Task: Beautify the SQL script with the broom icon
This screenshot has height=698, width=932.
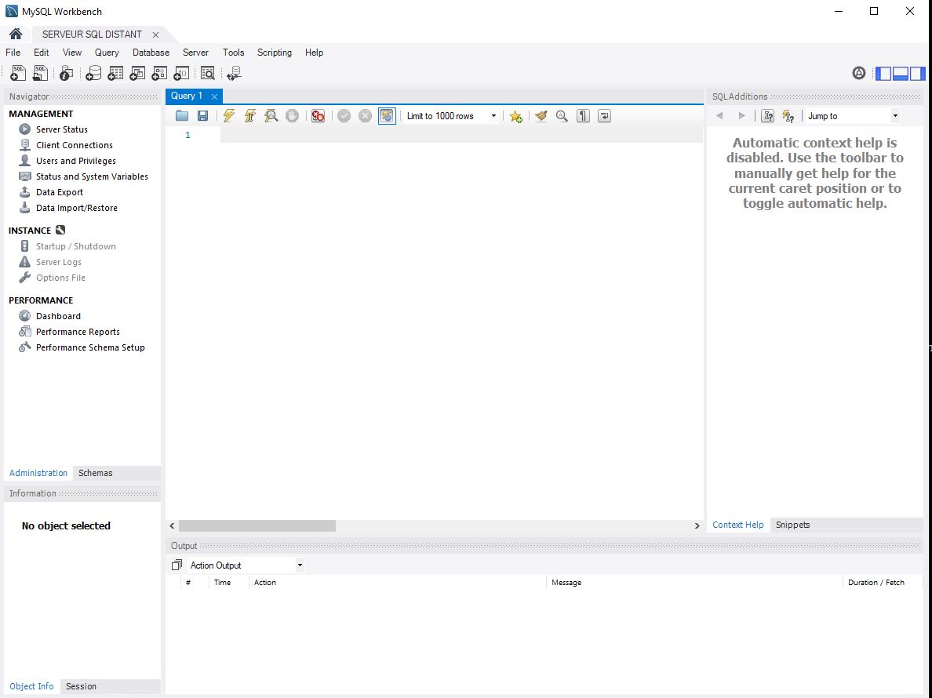Action: 541,115
